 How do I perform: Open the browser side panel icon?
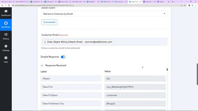tap(189, 6)
